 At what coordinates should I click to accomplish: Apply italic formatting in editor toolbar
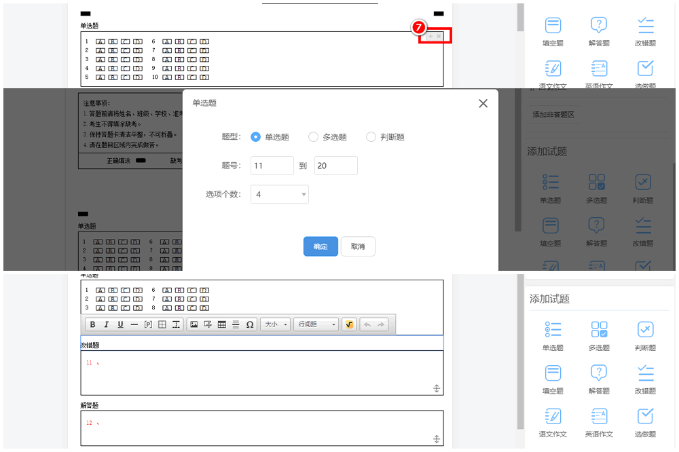[107, 324]
